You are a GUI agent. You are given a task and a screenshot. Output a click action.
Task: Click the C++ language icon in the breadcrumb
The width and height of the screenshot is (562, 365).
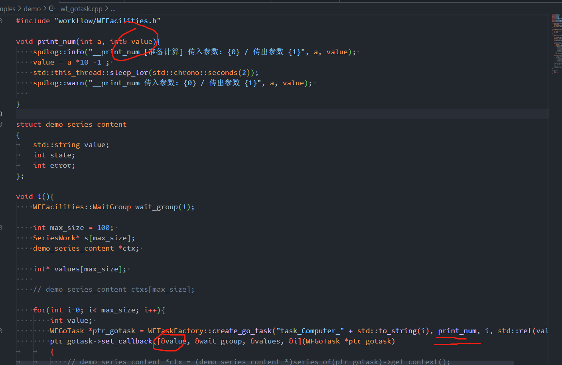click(x=52, y=8)
